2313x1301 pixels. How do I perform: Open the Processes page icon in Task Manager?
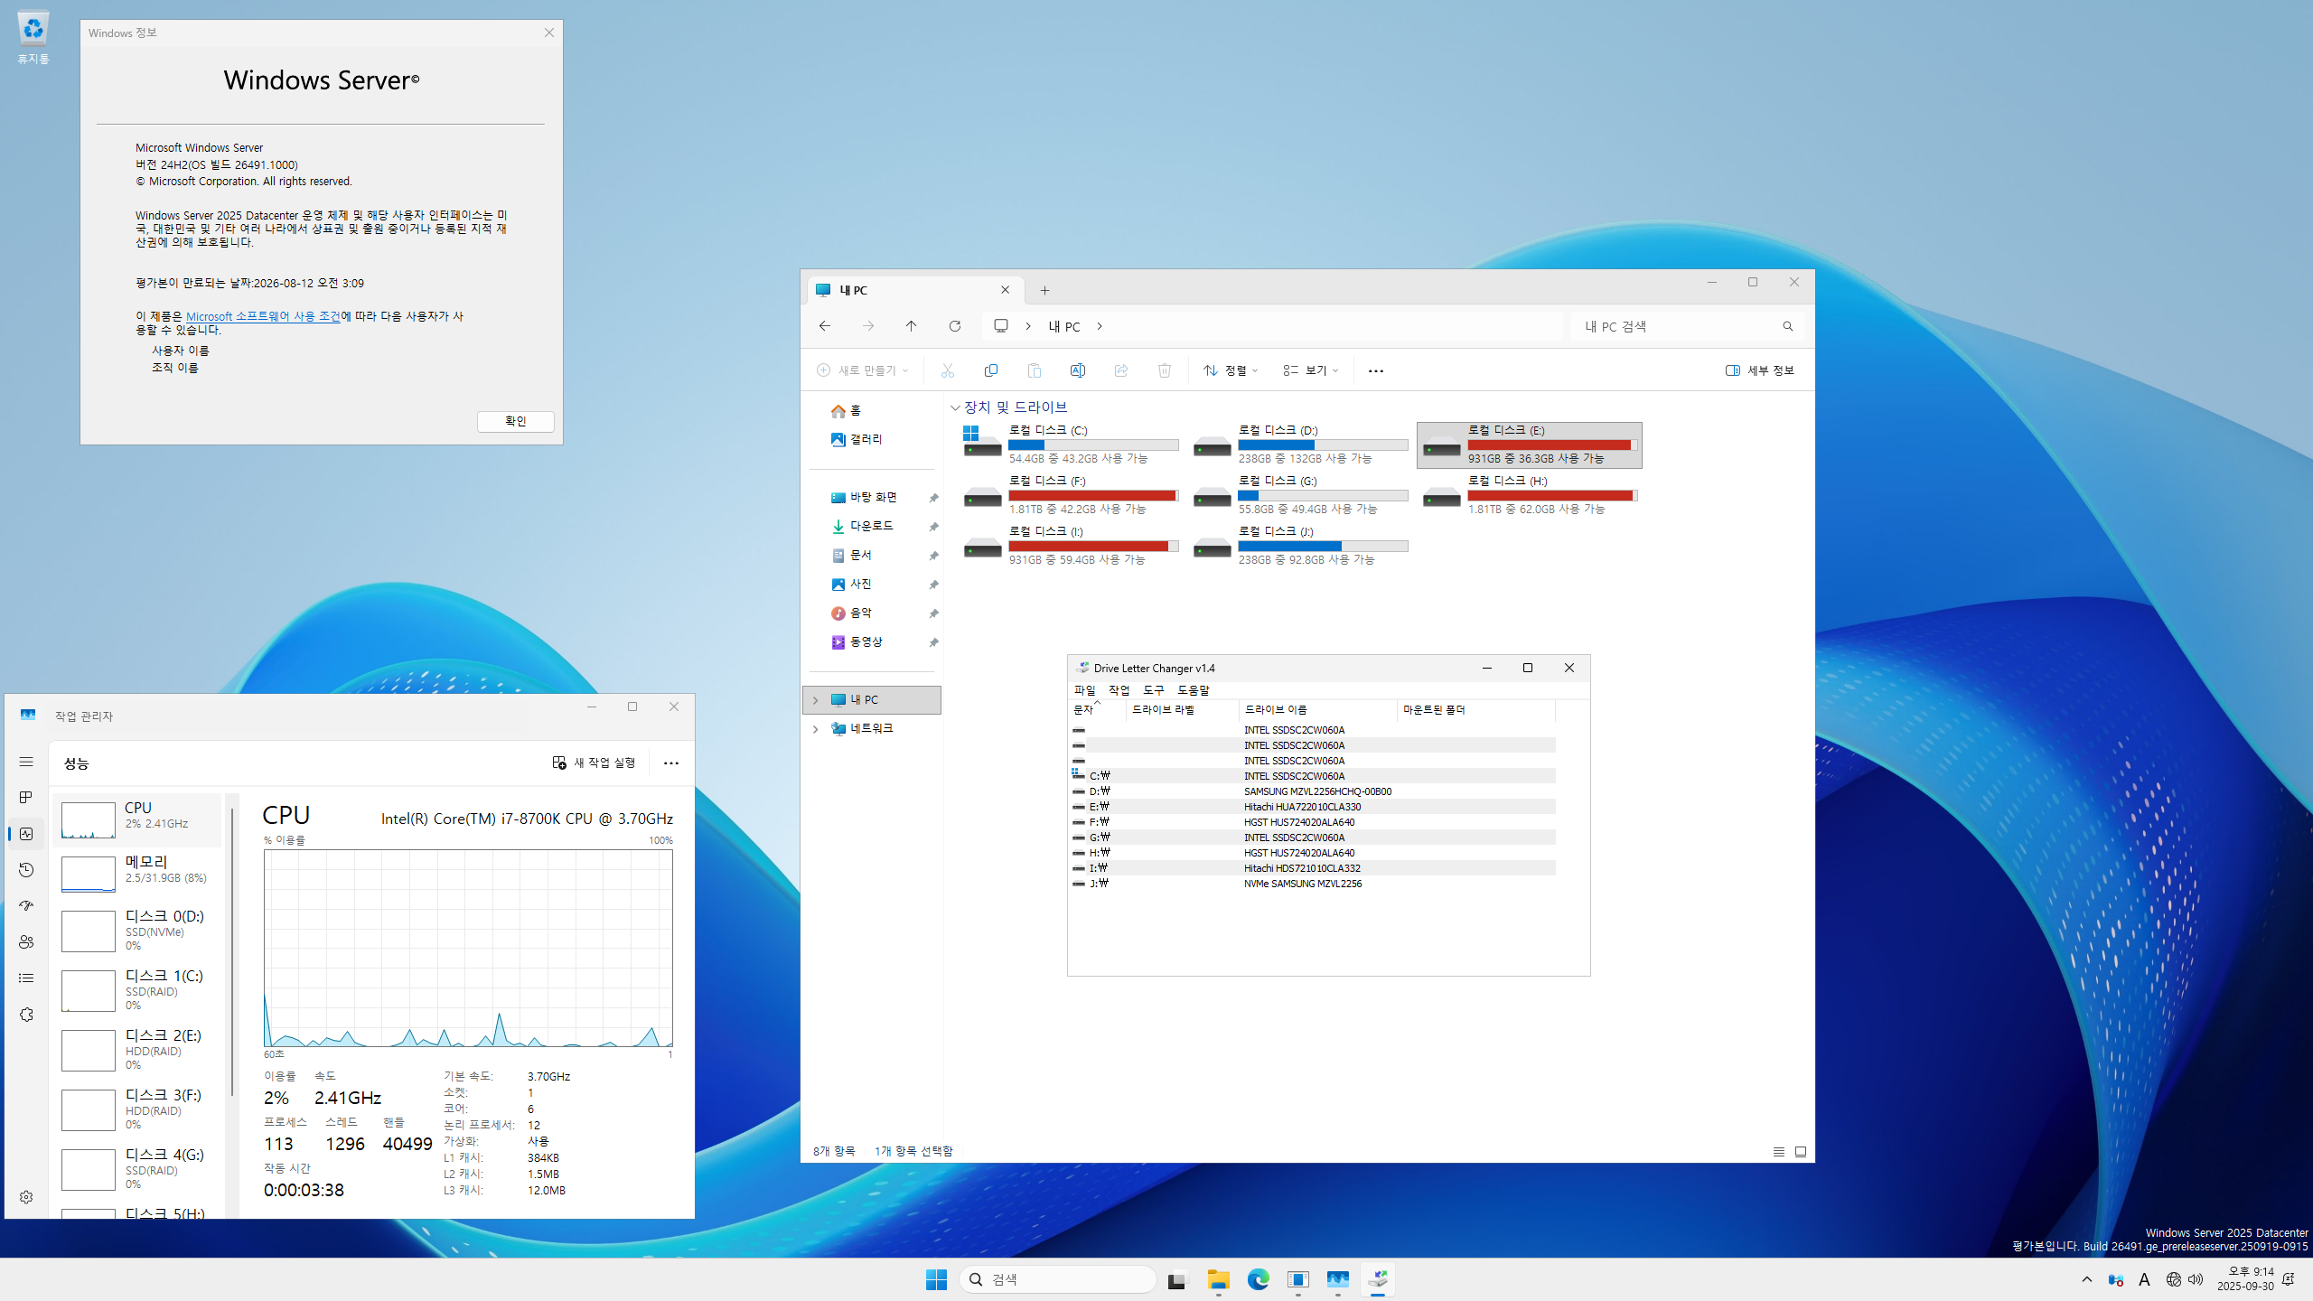point(26,797)
